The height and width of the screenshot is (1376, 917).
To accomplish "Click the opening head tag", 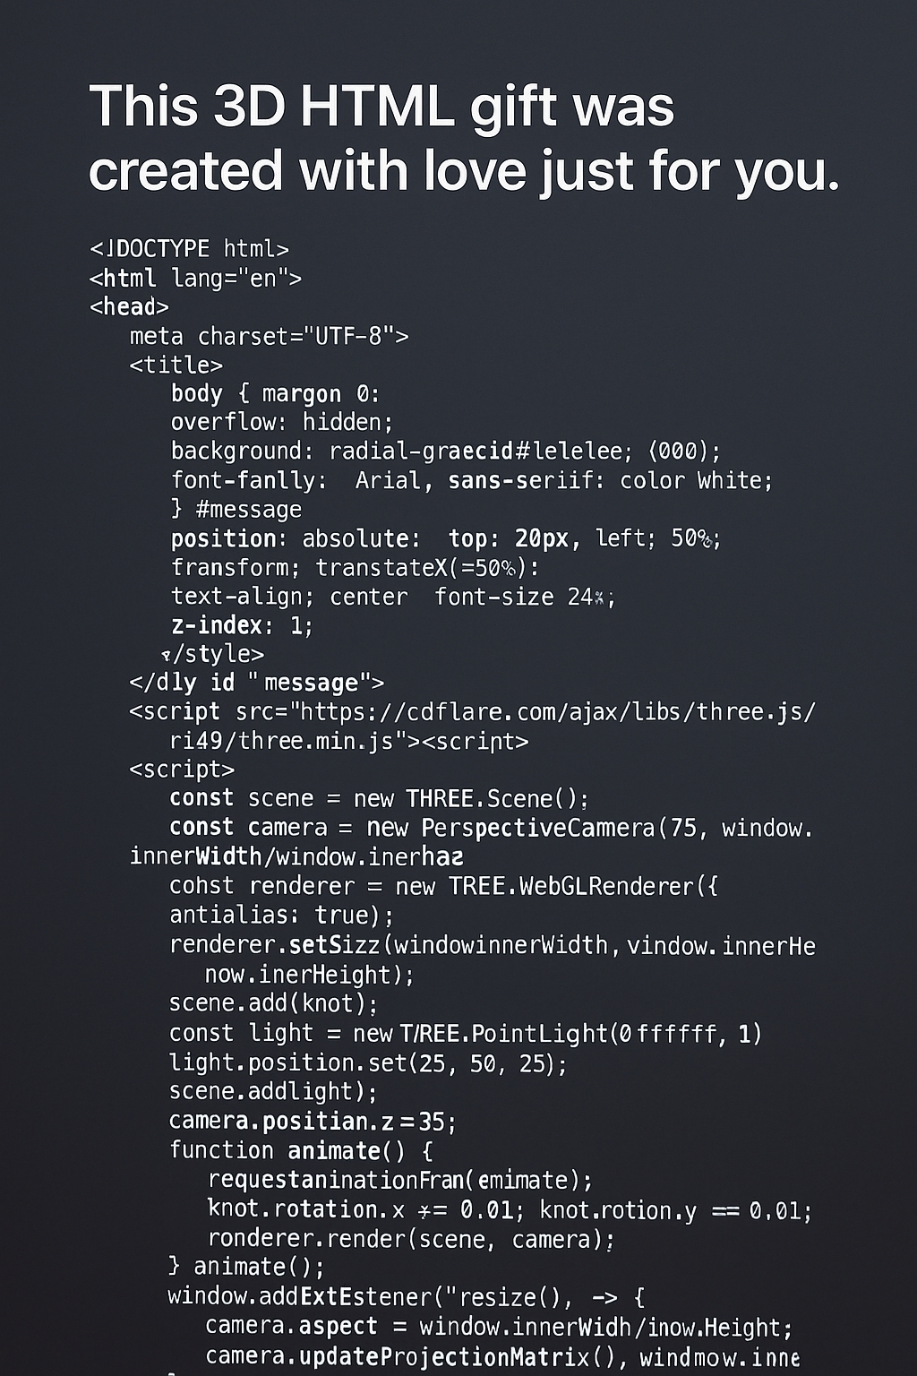I will coord(129,306).
